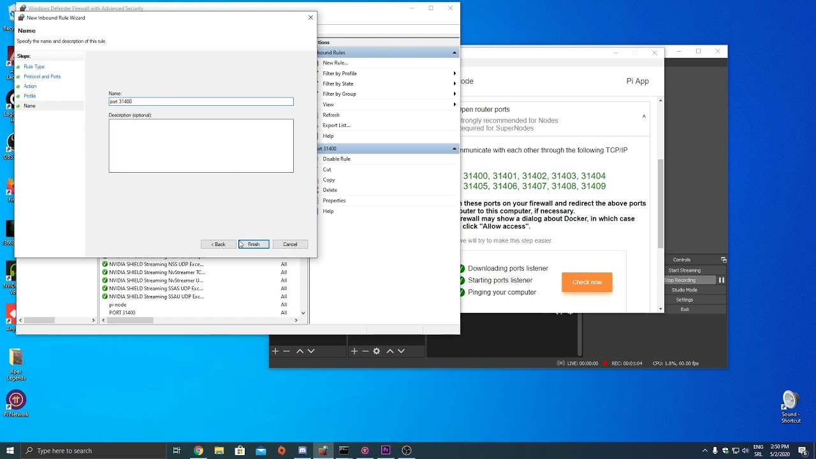Click the Pi Node window vertical scrollbar

pos(660,204)
